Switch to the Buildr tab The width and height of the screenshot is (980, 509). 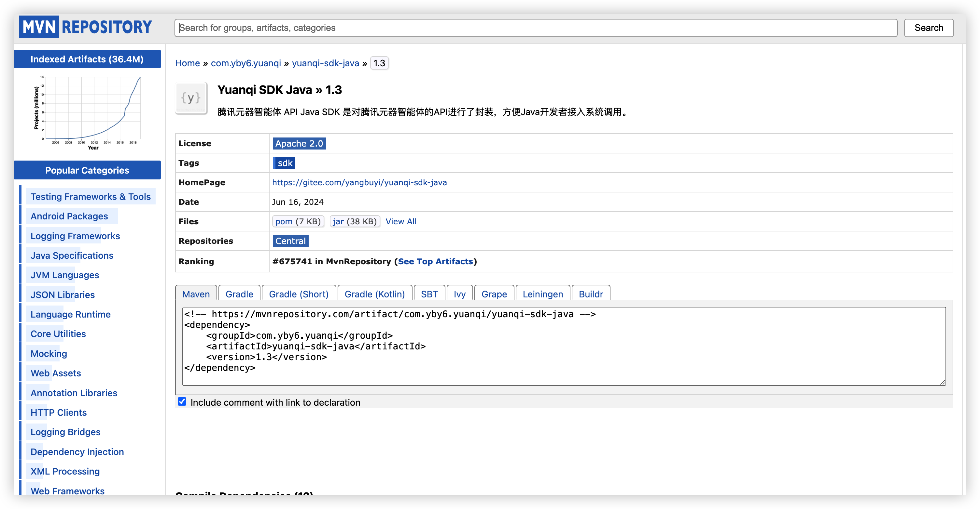pos(591,294)
